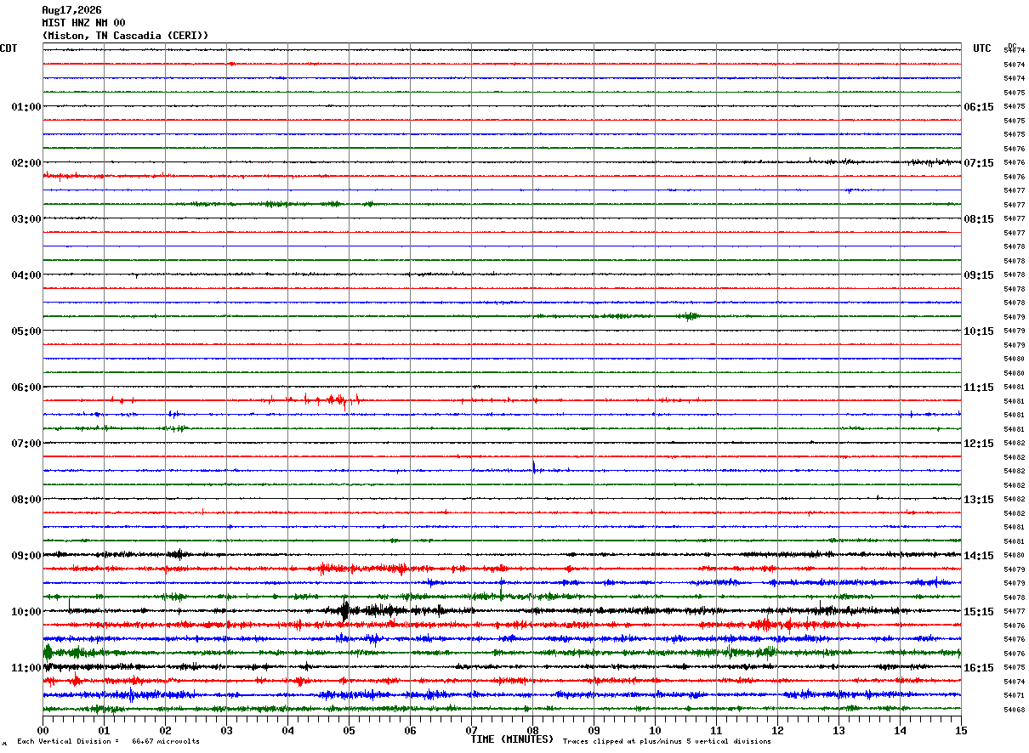Click minute tick label 14 on the x-axis
This screenshot has width=1029, height=753.
900,730
